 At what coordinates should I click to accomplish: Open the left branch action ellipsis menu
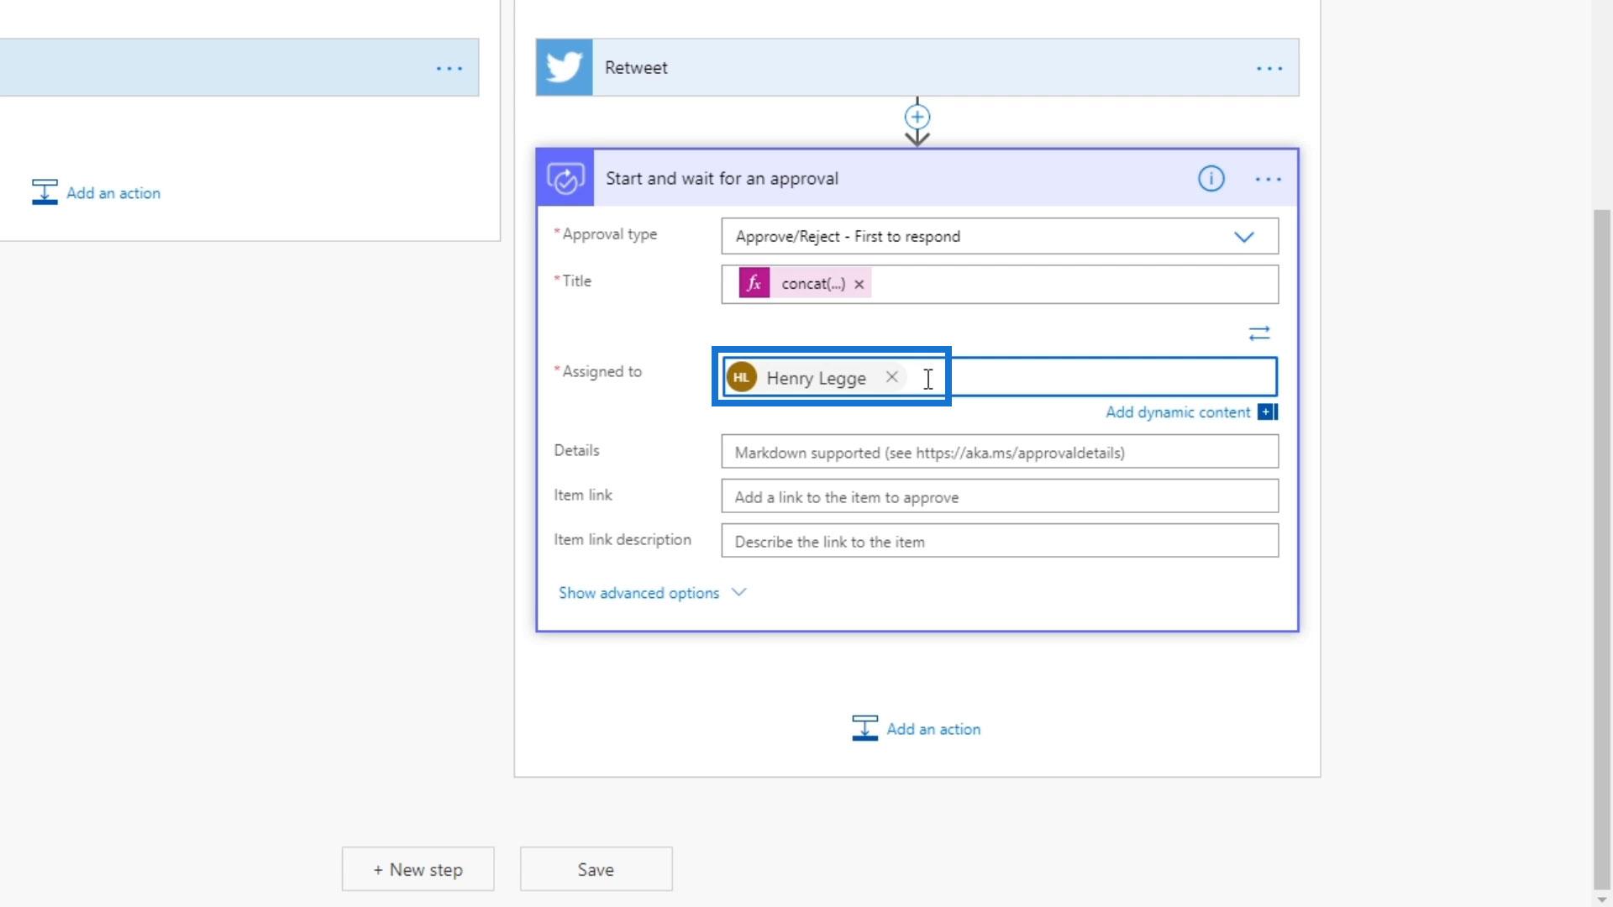[x=449, y=68]
